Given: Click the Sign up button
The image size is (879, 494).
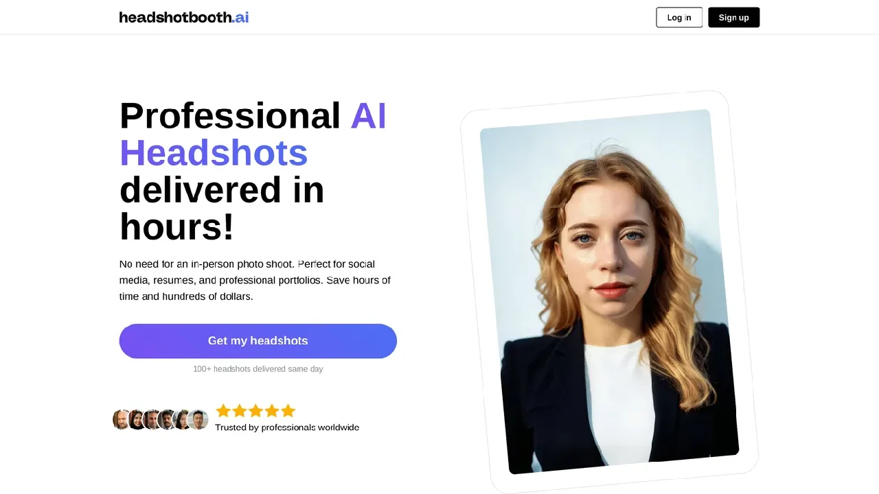Looking at the screenshot, I should (x=733, y=17).
